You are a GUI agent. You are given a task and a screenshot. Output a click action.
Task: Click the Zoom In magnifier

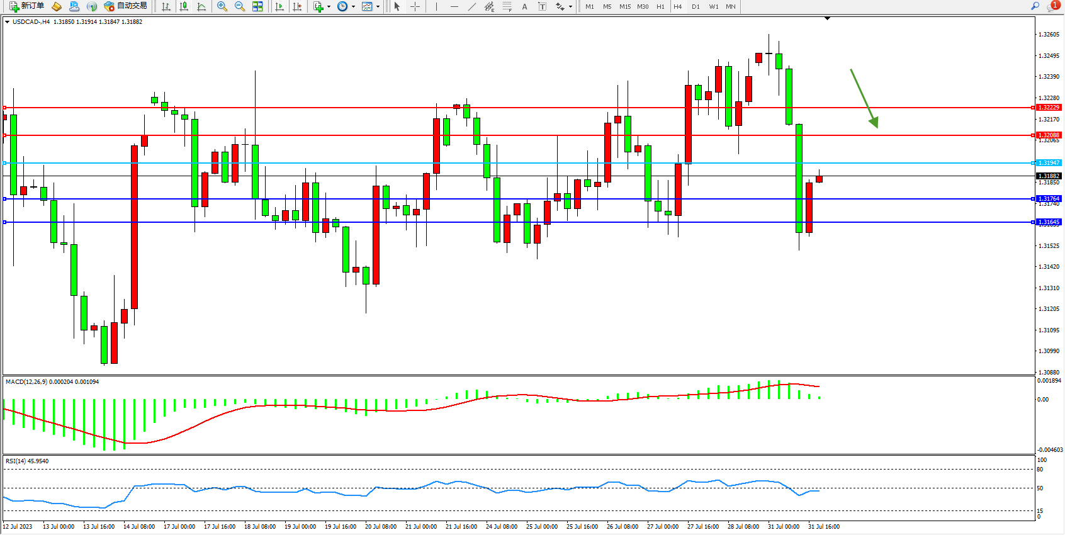(x=222, y=6)
